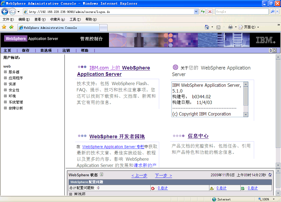Expand the 安全性 tree node
Screen dimensions: 281x202
[5, 90]
